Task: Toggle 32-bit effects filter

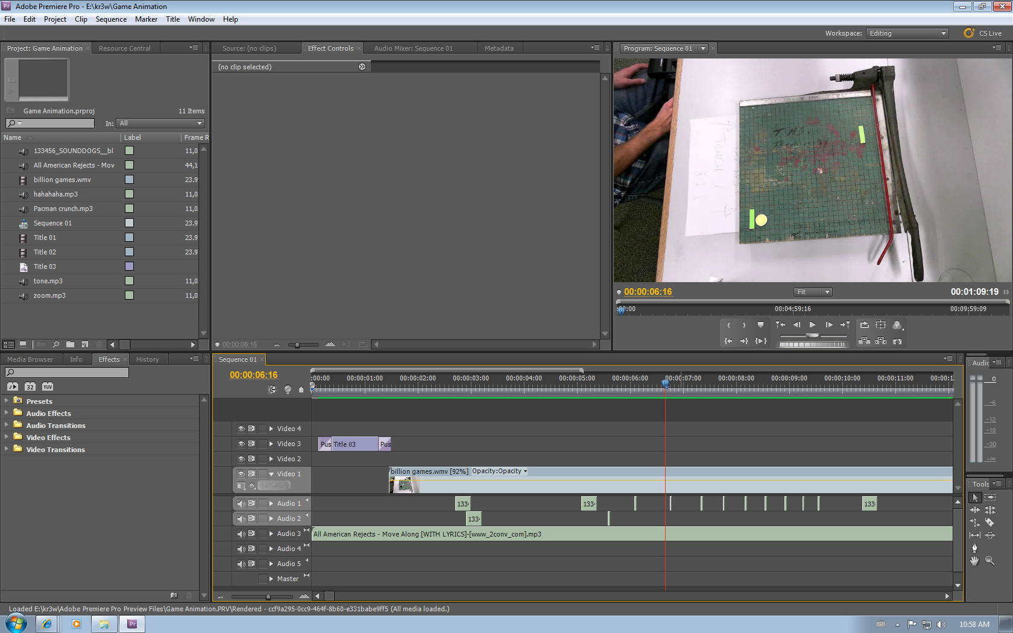Action: tap(30, 387)
